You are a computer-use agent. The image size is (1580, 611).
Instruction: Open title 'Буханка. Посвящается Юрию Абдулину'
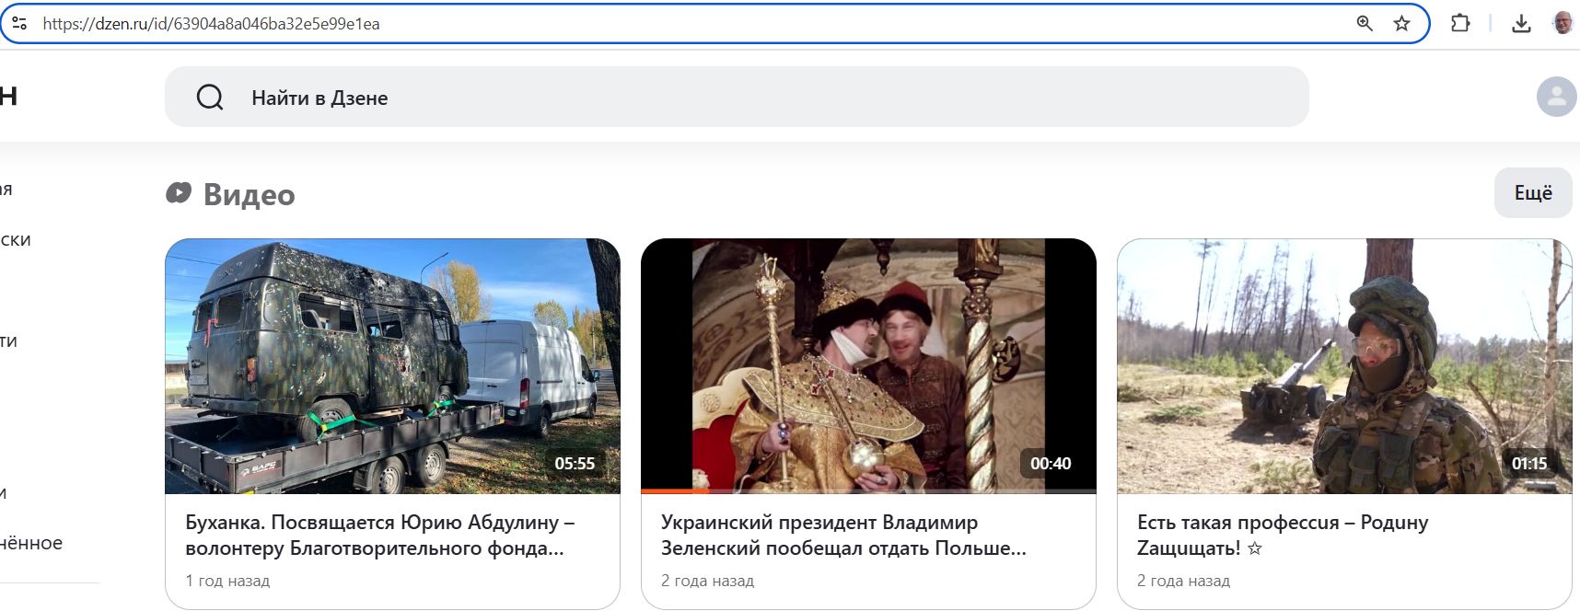click(380, 536)
